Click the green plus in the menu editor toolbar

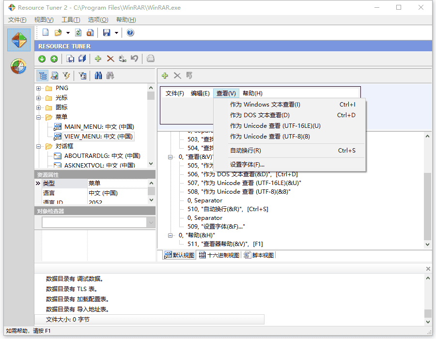point(165,76)
